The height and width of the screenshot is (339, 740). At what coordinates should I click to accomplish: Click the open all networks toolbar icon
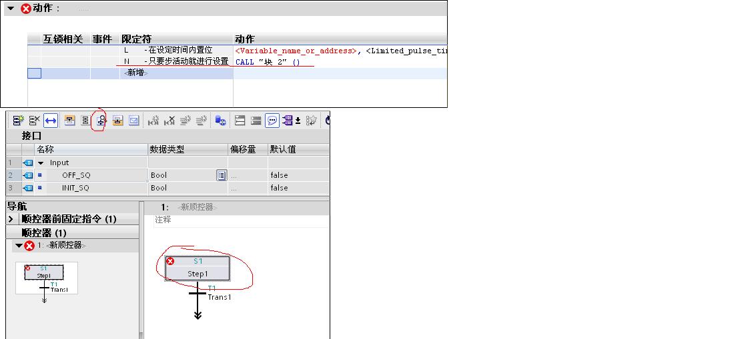click(x=240, y=121)
